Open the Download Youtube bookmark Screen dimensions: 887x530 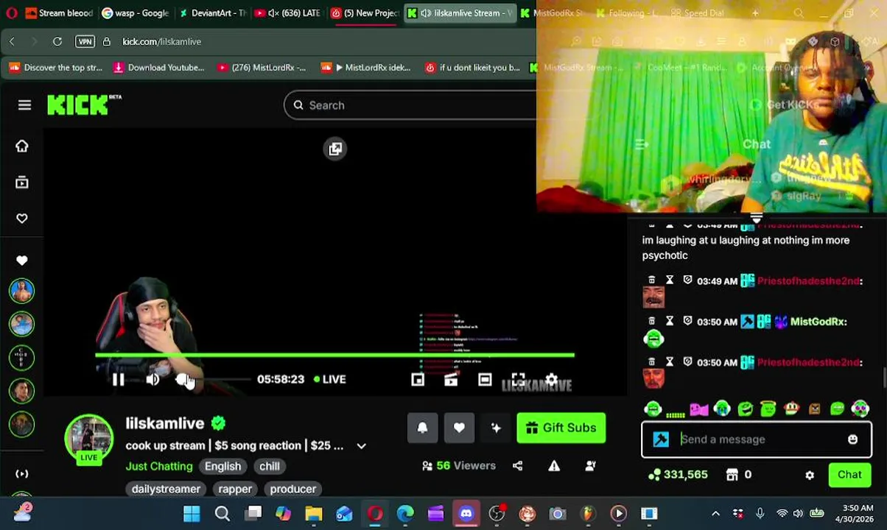pos(158,68)
